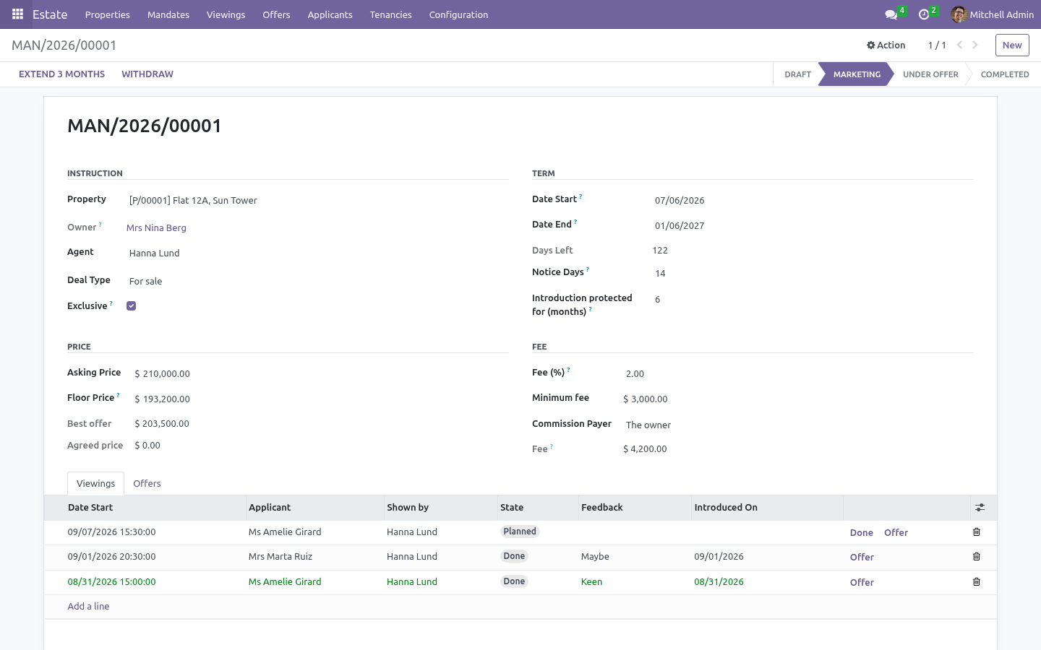Delete the 09/07/2026 viewing row
1041x650 pixels.
[977, 532]
